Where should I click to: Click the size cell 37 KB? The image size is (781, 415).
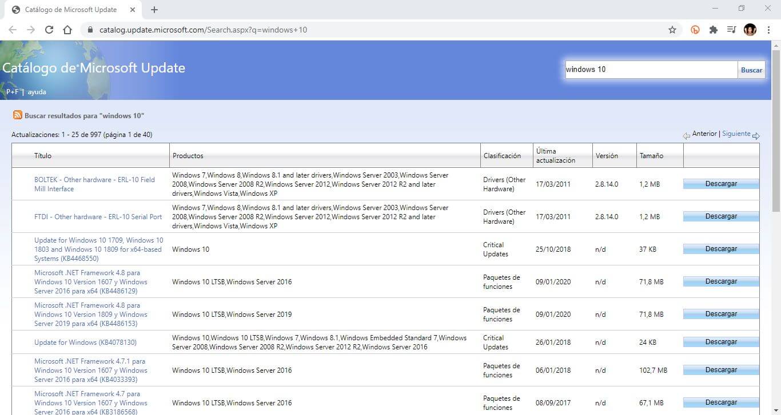(x=648, y=249)
